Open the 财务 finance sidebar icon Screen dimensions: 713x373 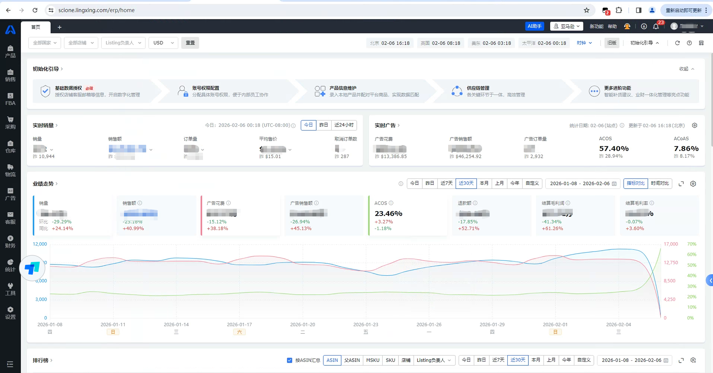(10, 242)
